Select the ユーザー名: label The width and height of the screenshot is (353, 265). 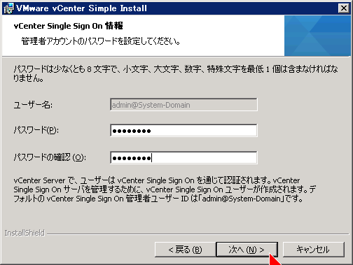[x=33, y=105]
